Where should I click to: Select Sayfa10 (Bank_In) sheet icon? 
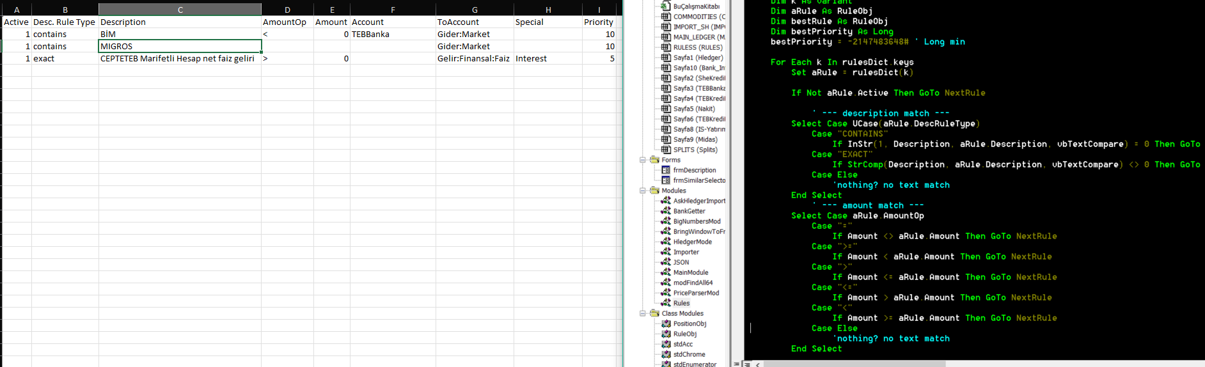coord(666,68)
